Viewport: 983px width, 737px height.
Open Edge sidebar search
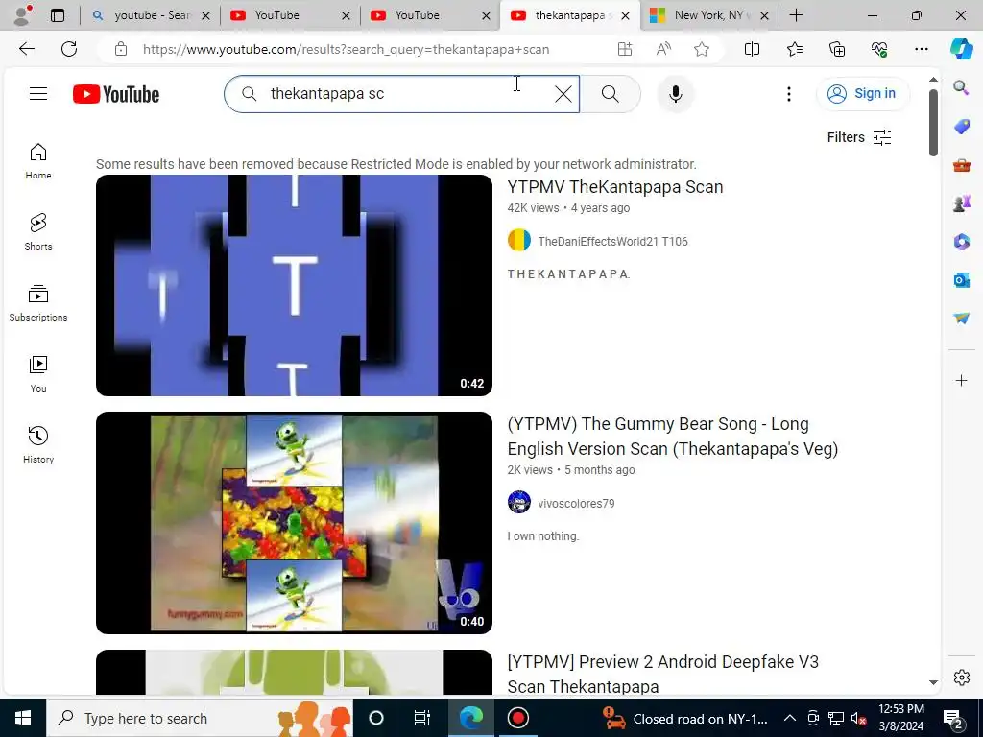[x=961, y=87]
